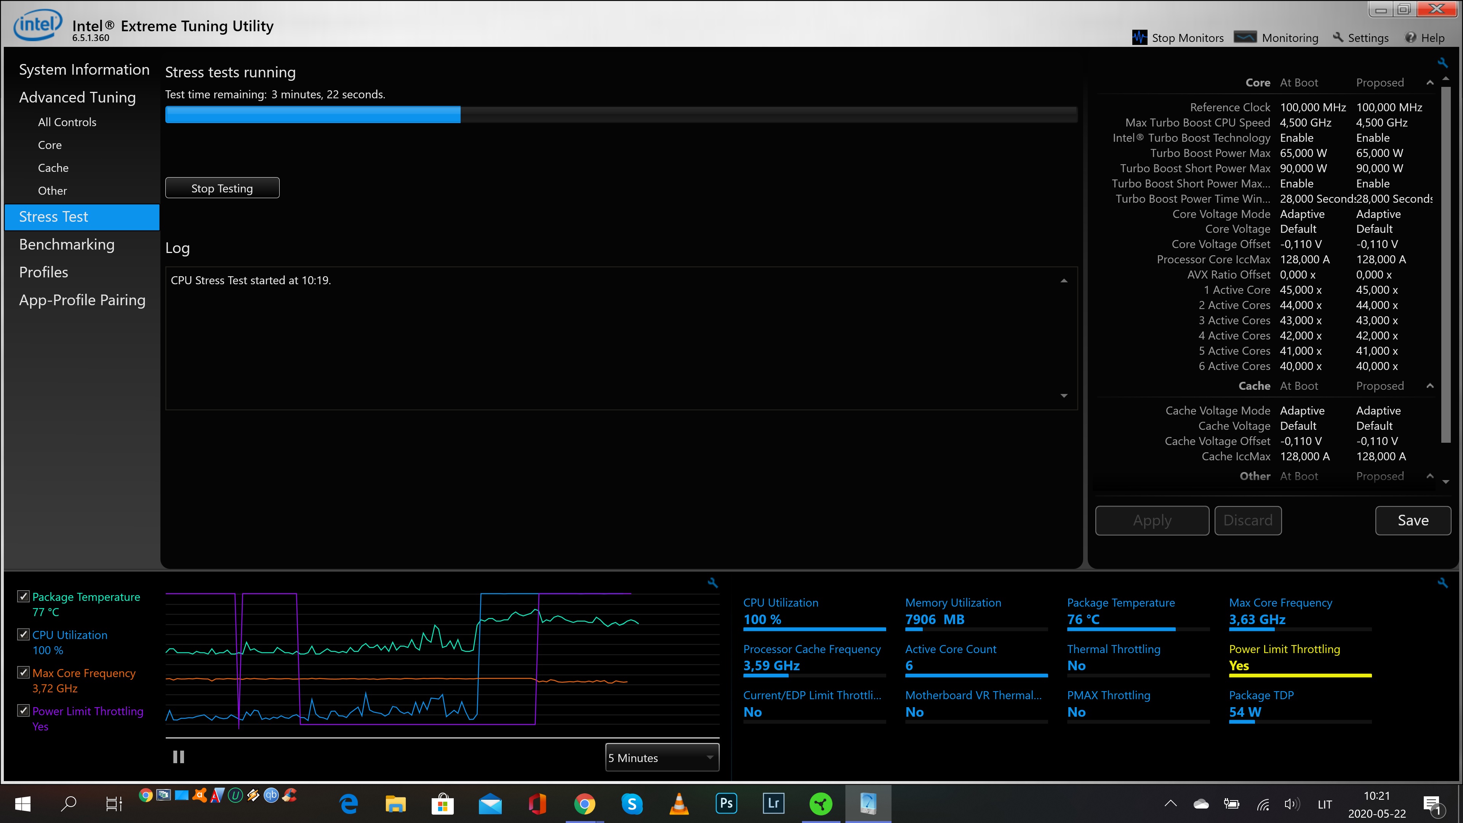
Task: Uncheck Max Core Frequency graph checkbox
Action: 23,672
